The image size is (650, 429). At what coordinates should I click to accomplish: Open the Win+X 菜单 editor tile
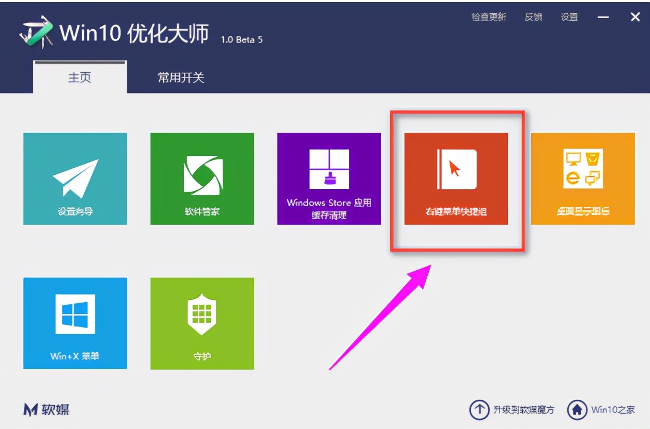[x=75, y=323]
